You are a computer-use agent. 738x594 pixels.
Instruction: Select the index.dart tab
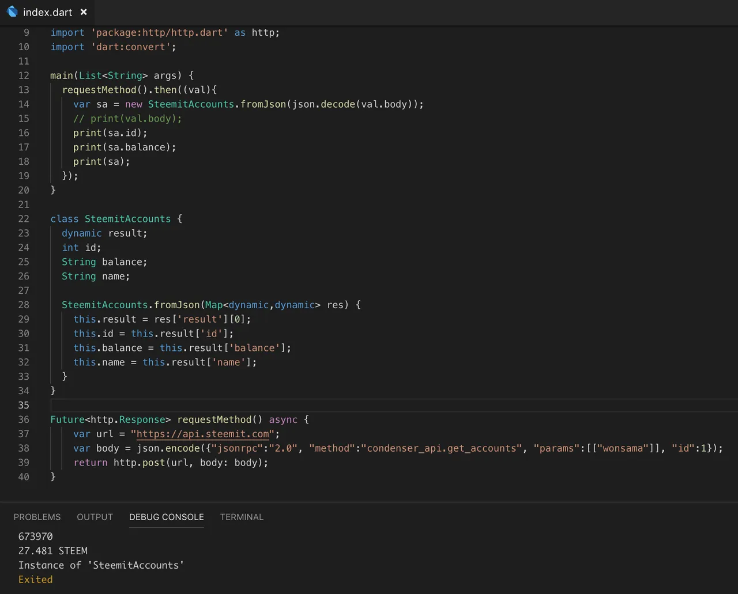click(x=47, y=12)
